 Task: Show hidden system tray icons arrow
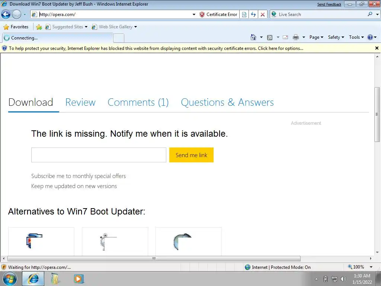point(316,279)
